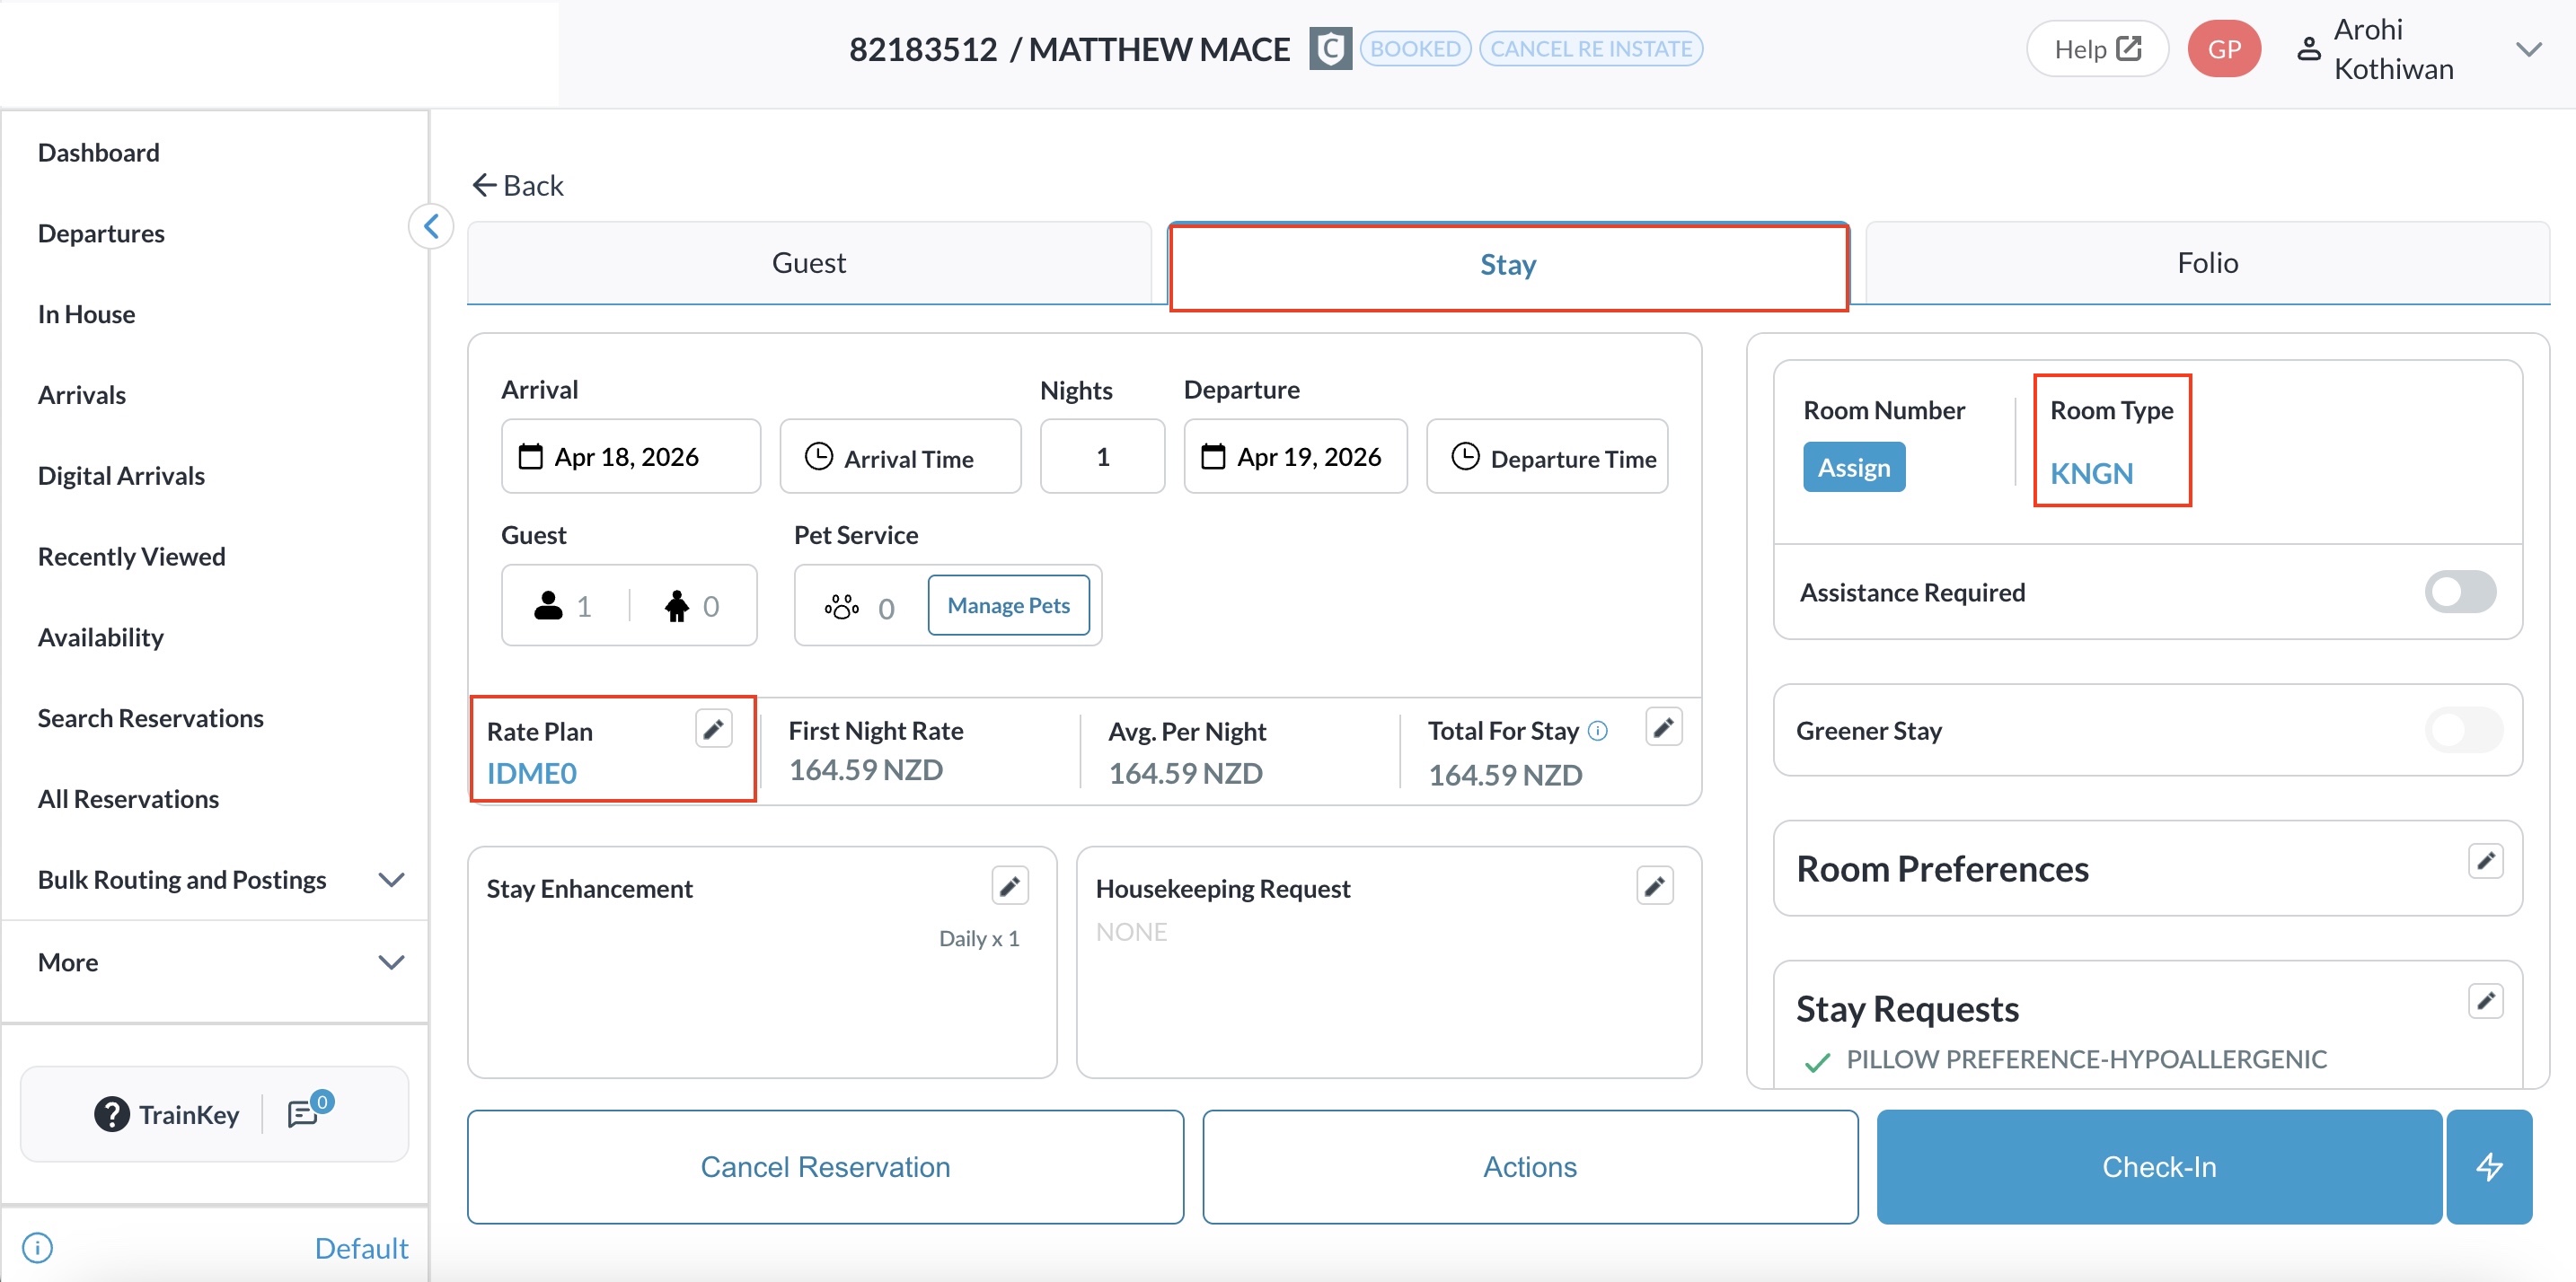This screenshot has height=1282, width=2576.
Task: Click the PILLOW PREFERENCE-HYPOALLERGENIC request
Action: click(2086, 1059)
